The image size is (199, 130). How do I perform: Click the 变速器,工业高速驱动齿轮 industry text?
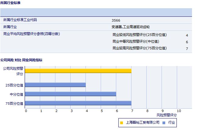pyautogui.click(x=131, y=27)
